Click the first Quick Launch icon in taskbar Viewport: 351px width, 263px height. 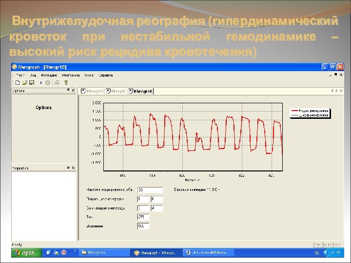[49, 253]
